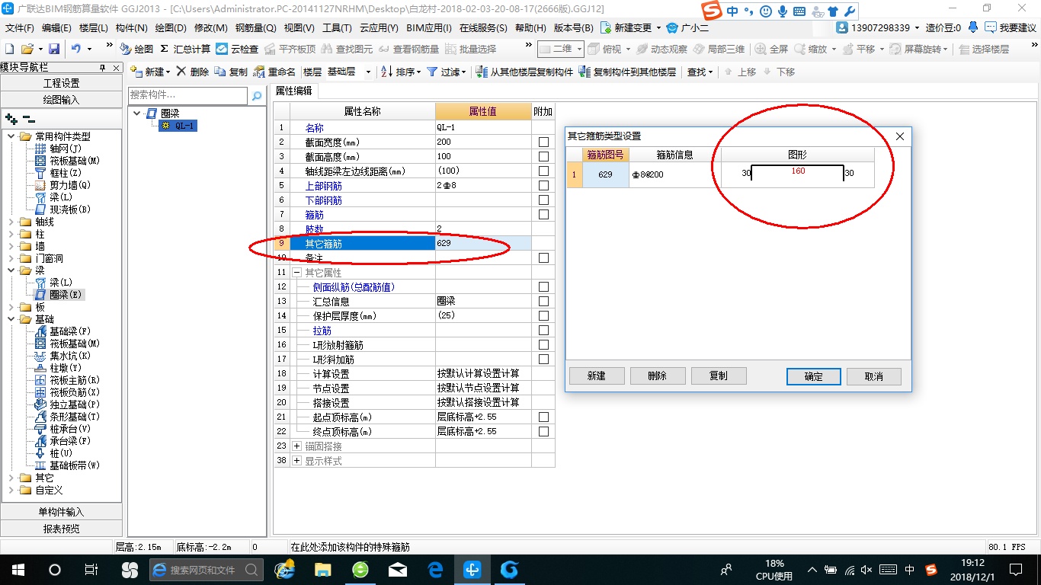Click 复制 copy component in toolbar
This screenshot has height=585, width=1041.
pyautogui.click(x=232, y=72)
